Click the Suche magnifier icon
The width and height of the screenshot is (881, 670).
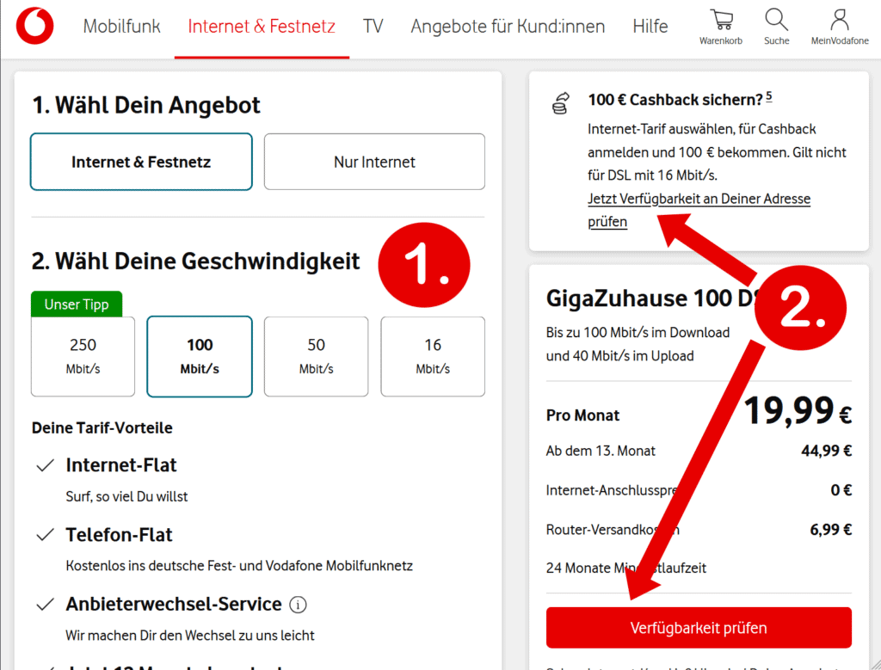pyautogui.click(x=776, y=21)
